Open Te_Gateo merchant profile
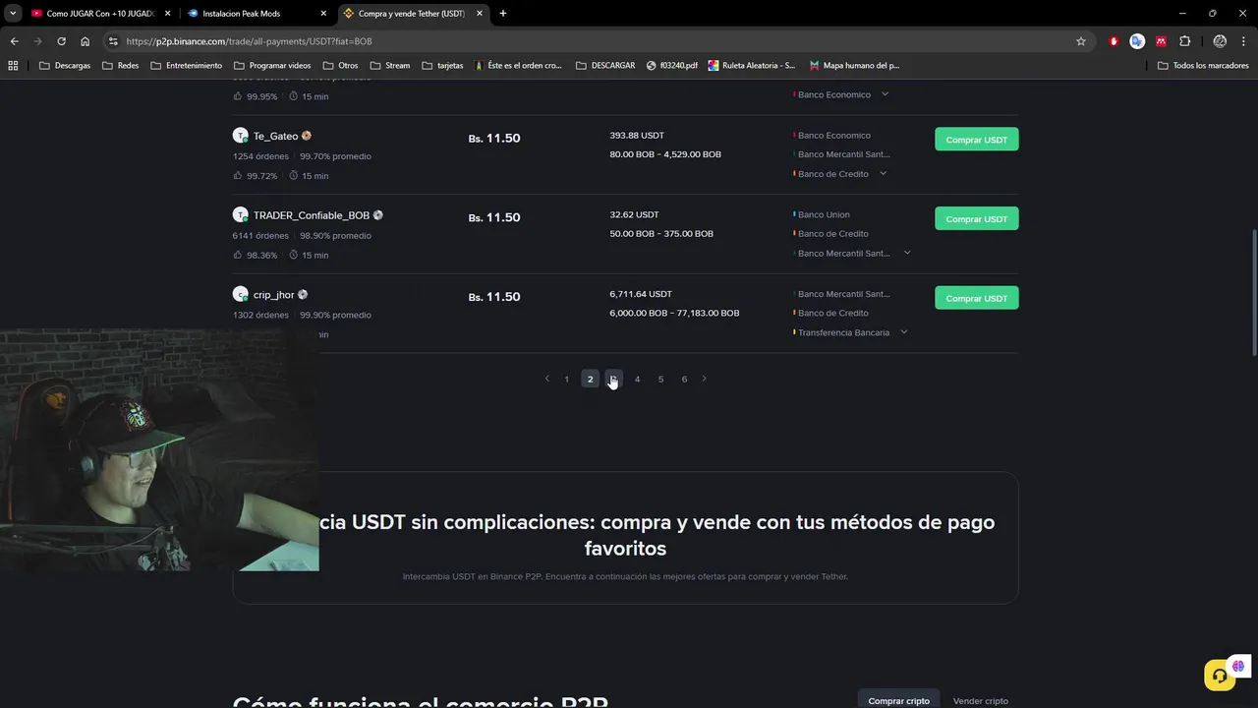This screenshot has height=708, width=1258. [x=275, y=136]
